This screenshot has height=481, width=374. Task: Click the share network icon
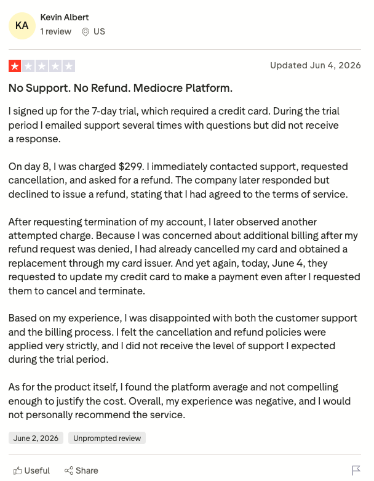(69, 471)
